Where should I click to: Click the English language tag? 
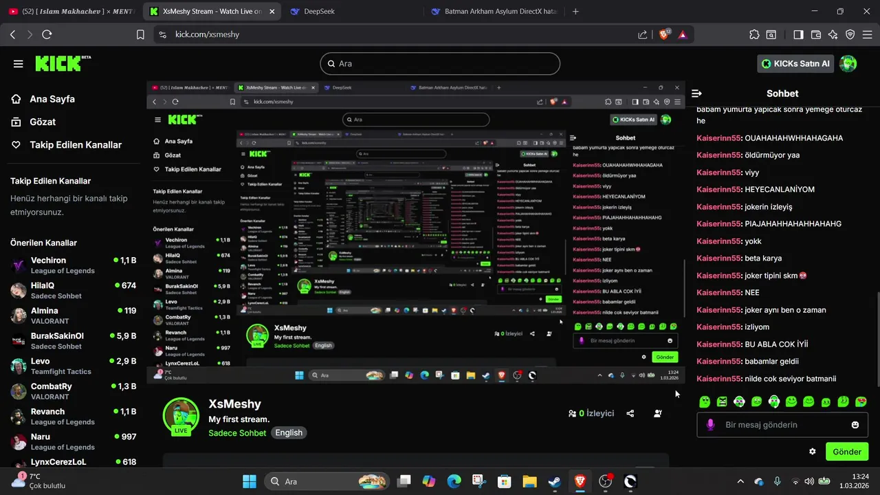pos(289,433)
